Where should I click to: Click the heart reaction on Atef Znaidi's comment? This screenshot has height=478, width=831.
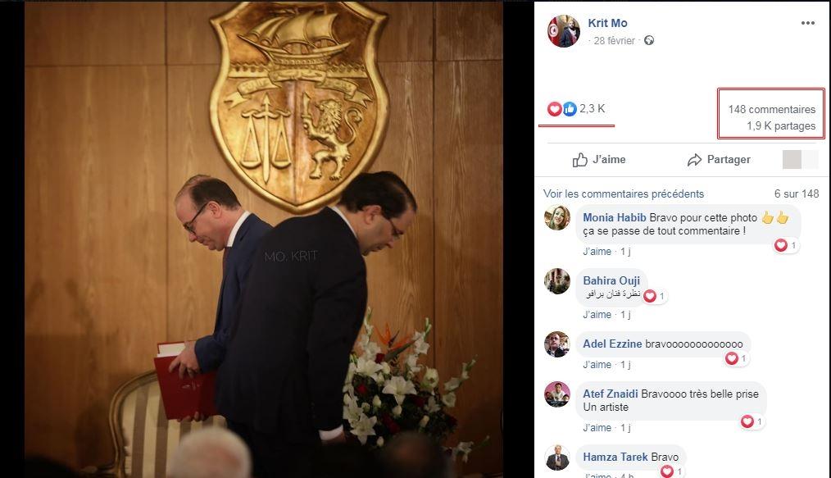(x=747, y=421)
